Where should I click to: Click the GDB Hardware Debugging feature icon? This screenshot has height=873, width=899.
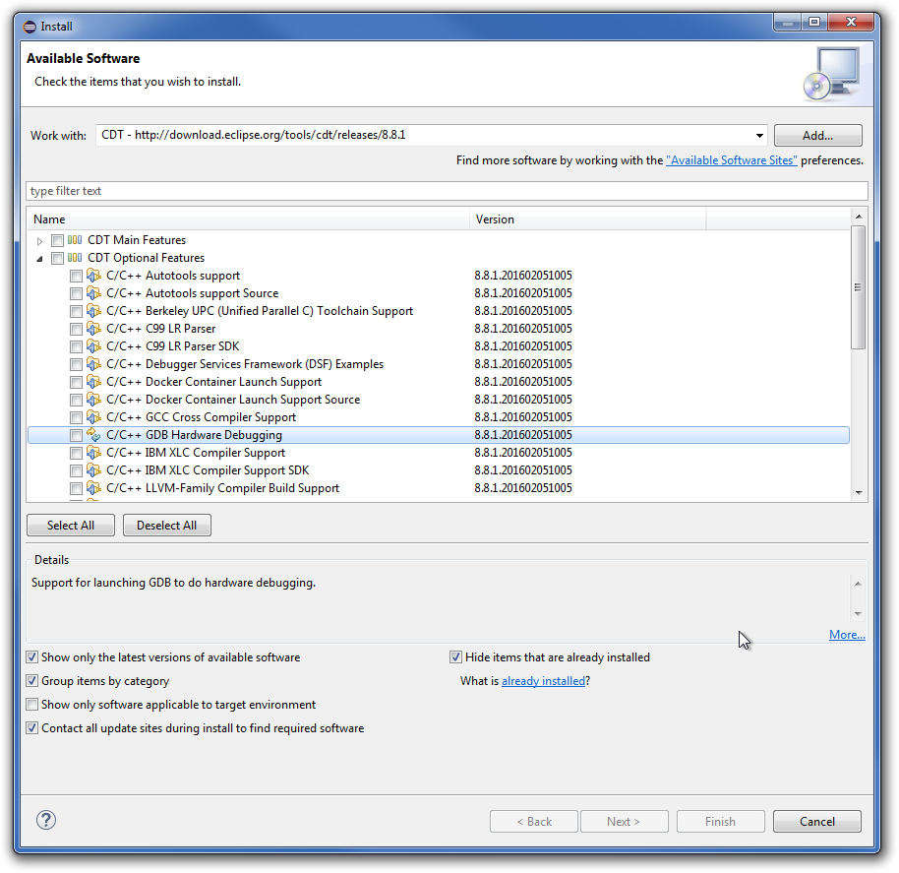coord(94,435)
